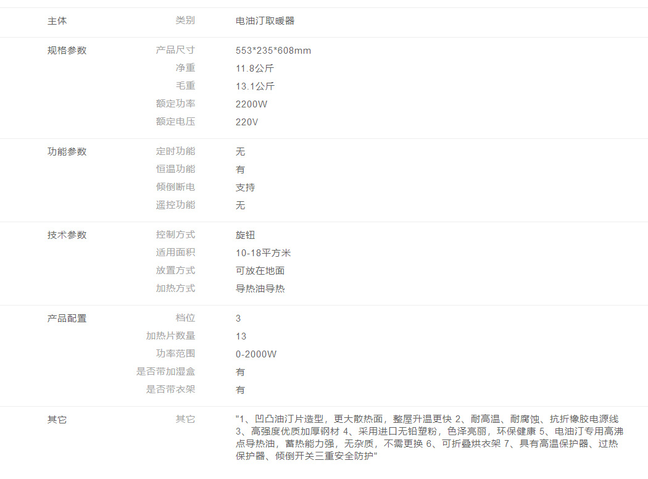
Task: Select the 倾倒断电 value 支持
Action: point(245,188)
